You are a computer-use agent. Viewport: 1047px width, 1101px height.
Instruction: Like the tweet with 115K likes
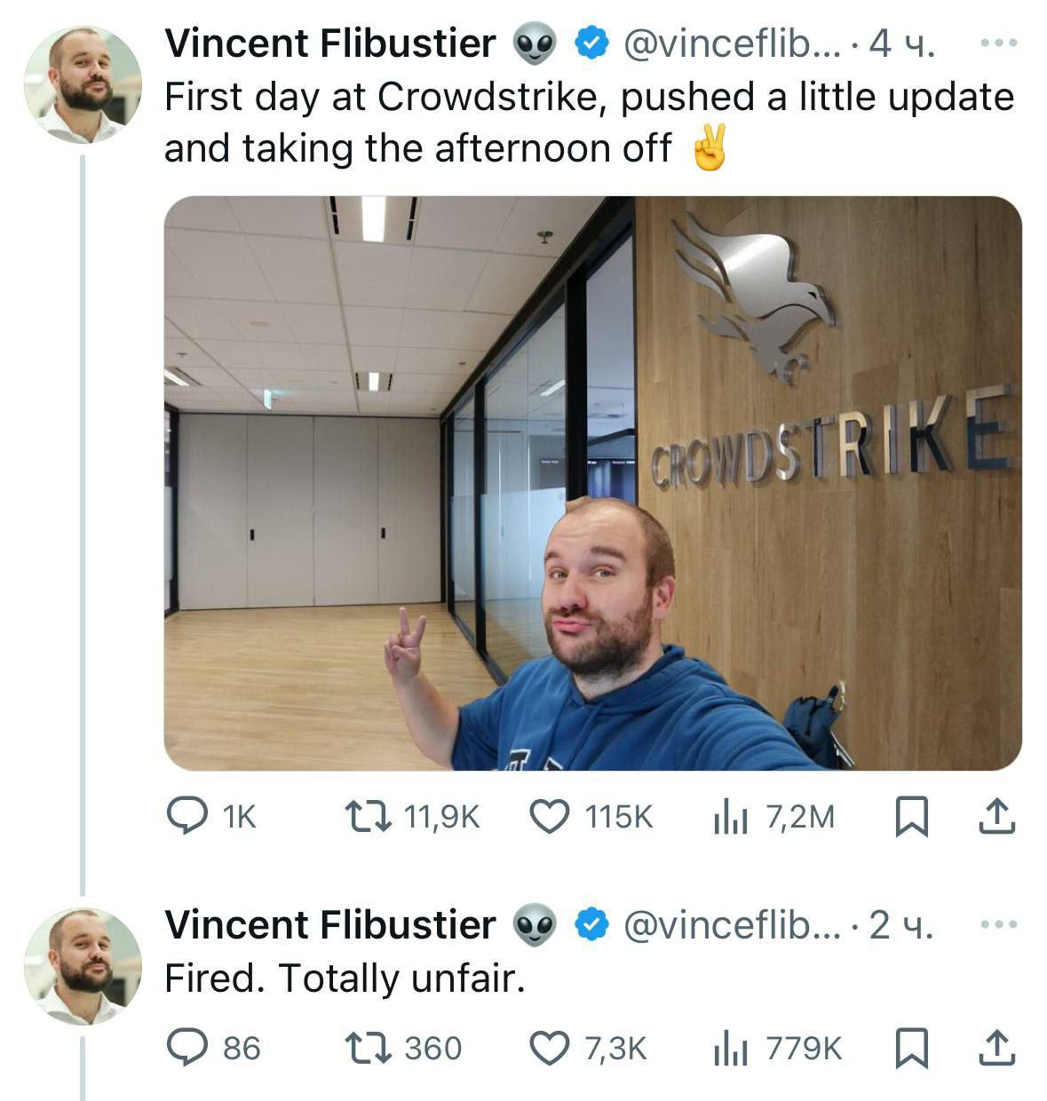(550, 816)
